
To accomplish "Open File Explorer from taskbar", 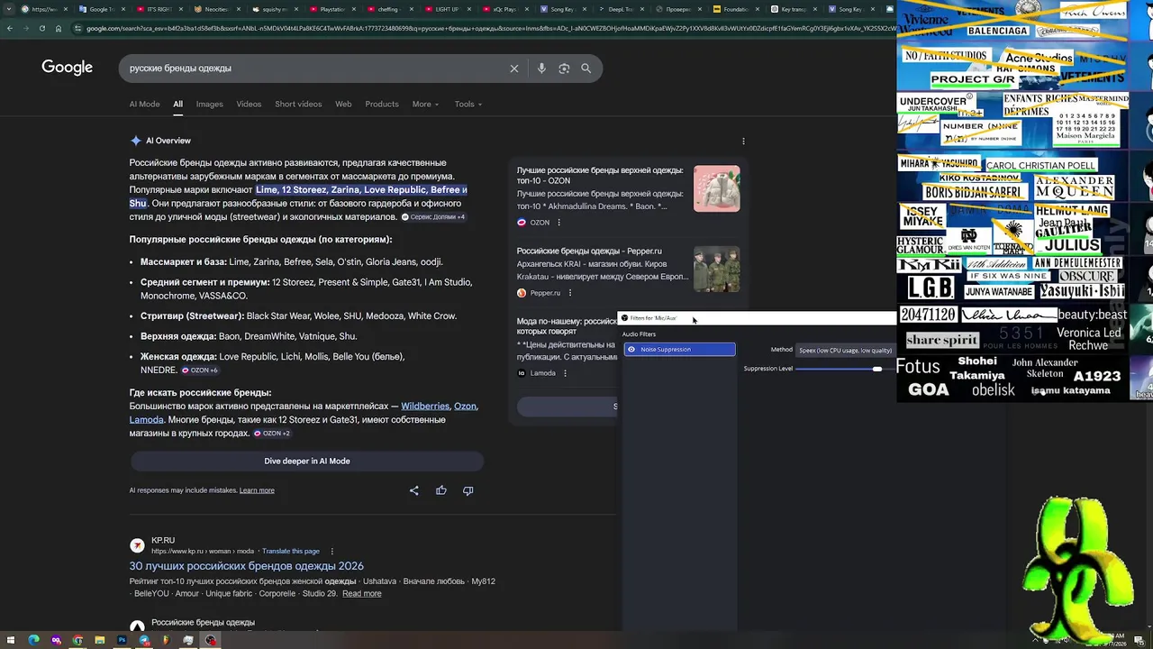I will coord(99,640).
